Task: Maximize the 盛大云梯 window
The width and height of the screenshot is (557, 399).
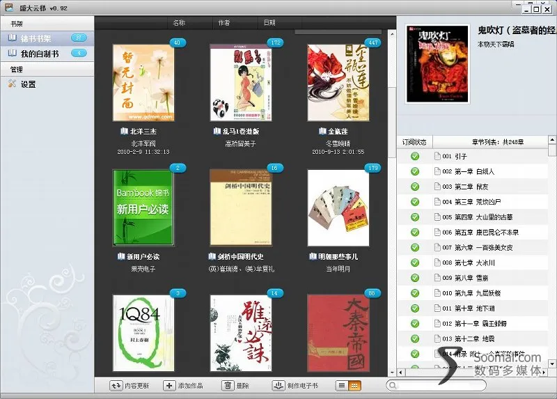Action: 537,9
